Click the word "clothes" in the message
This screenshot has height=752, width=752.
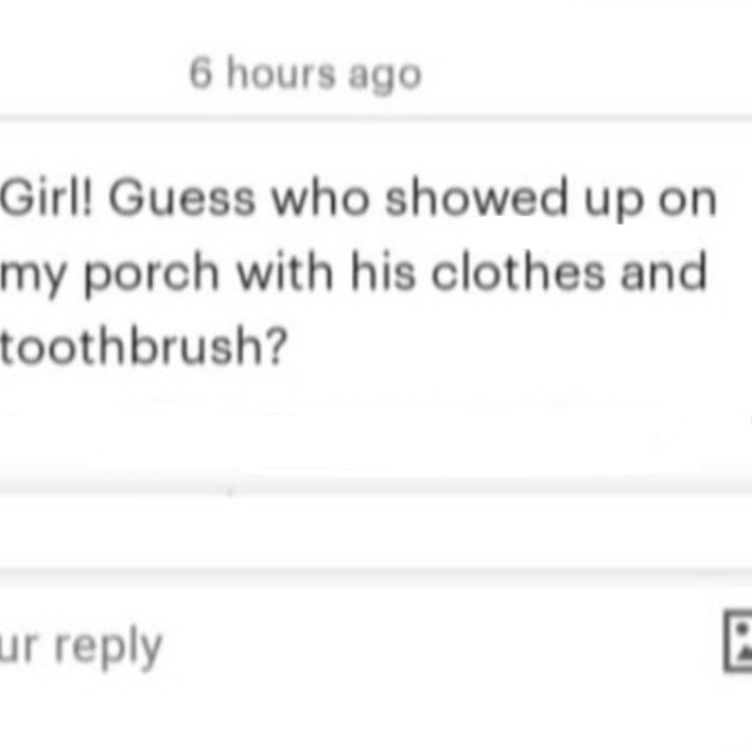pyautogui.click(x=518, y=272)
